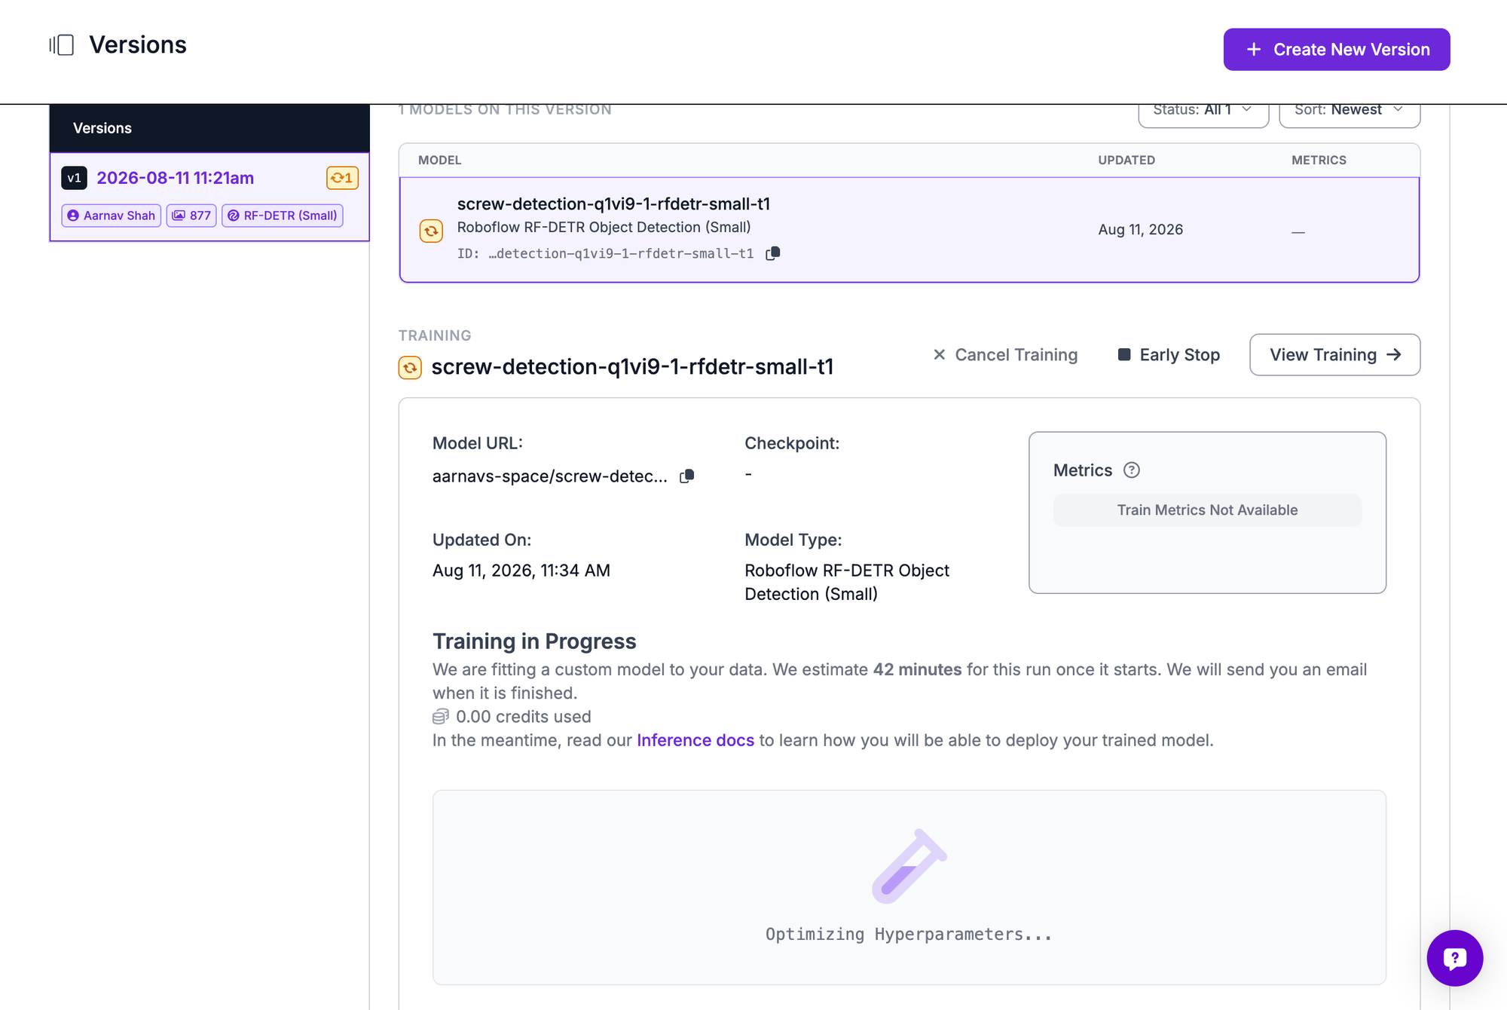Copy the model ID in the table row

(x=773, y=253)
